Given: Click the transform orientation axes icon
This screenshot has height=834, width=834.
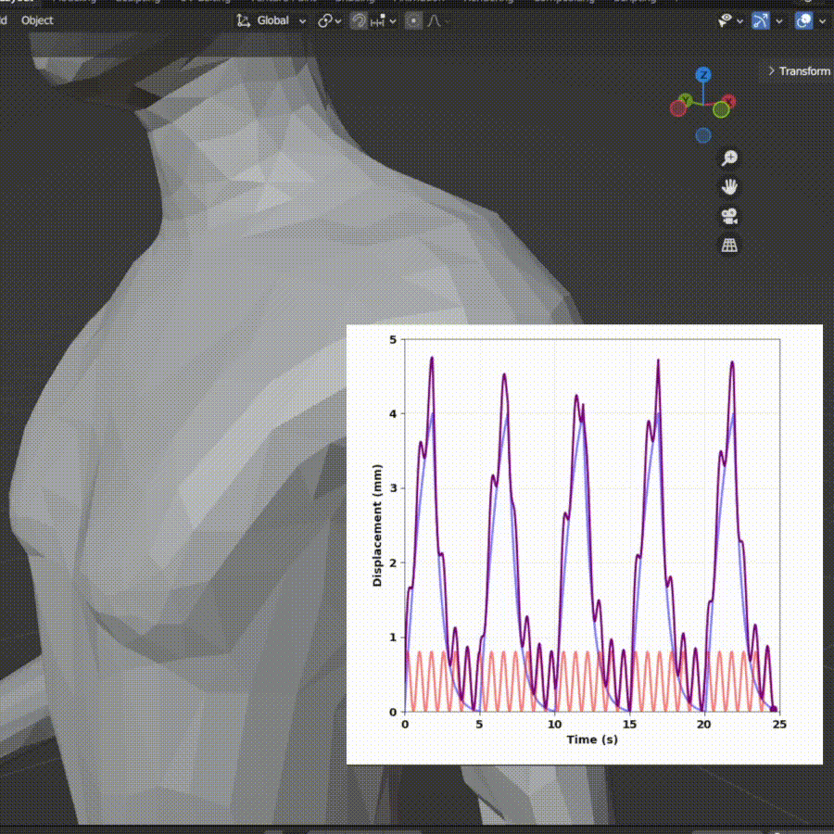Looking at the screenshot, I should coord(243,20).
